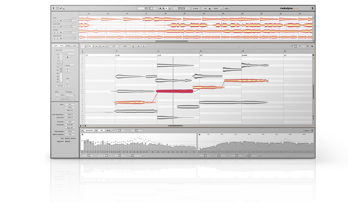Select the EQ tab
The image size is (348, 203).
[x=101, y=130]
